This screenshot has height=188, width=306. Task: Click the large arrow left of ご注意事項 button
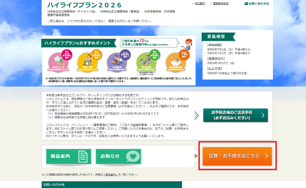[197, 115]
